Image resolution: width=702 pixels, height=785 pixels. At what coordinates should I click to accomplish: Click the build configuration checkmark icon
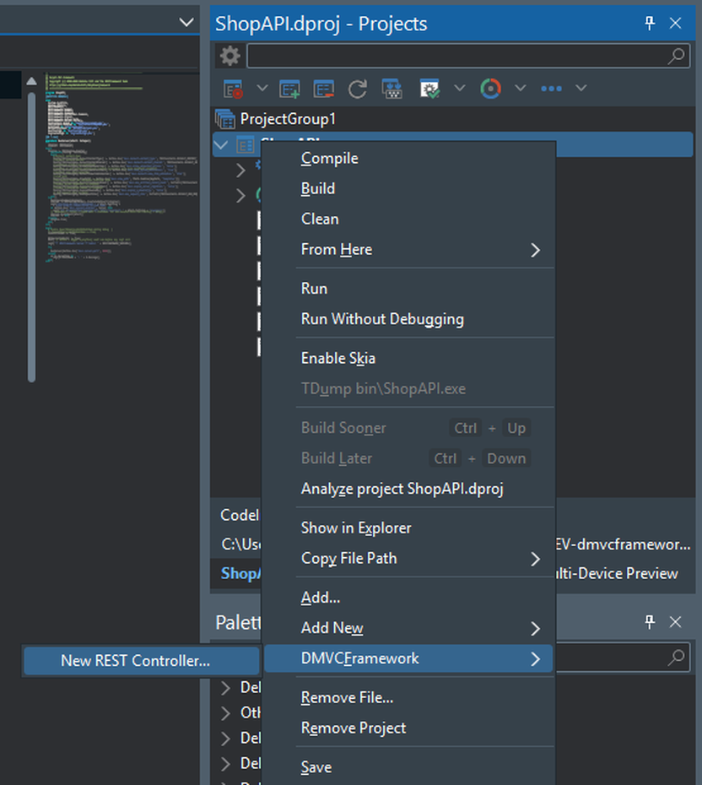[429, 89]
